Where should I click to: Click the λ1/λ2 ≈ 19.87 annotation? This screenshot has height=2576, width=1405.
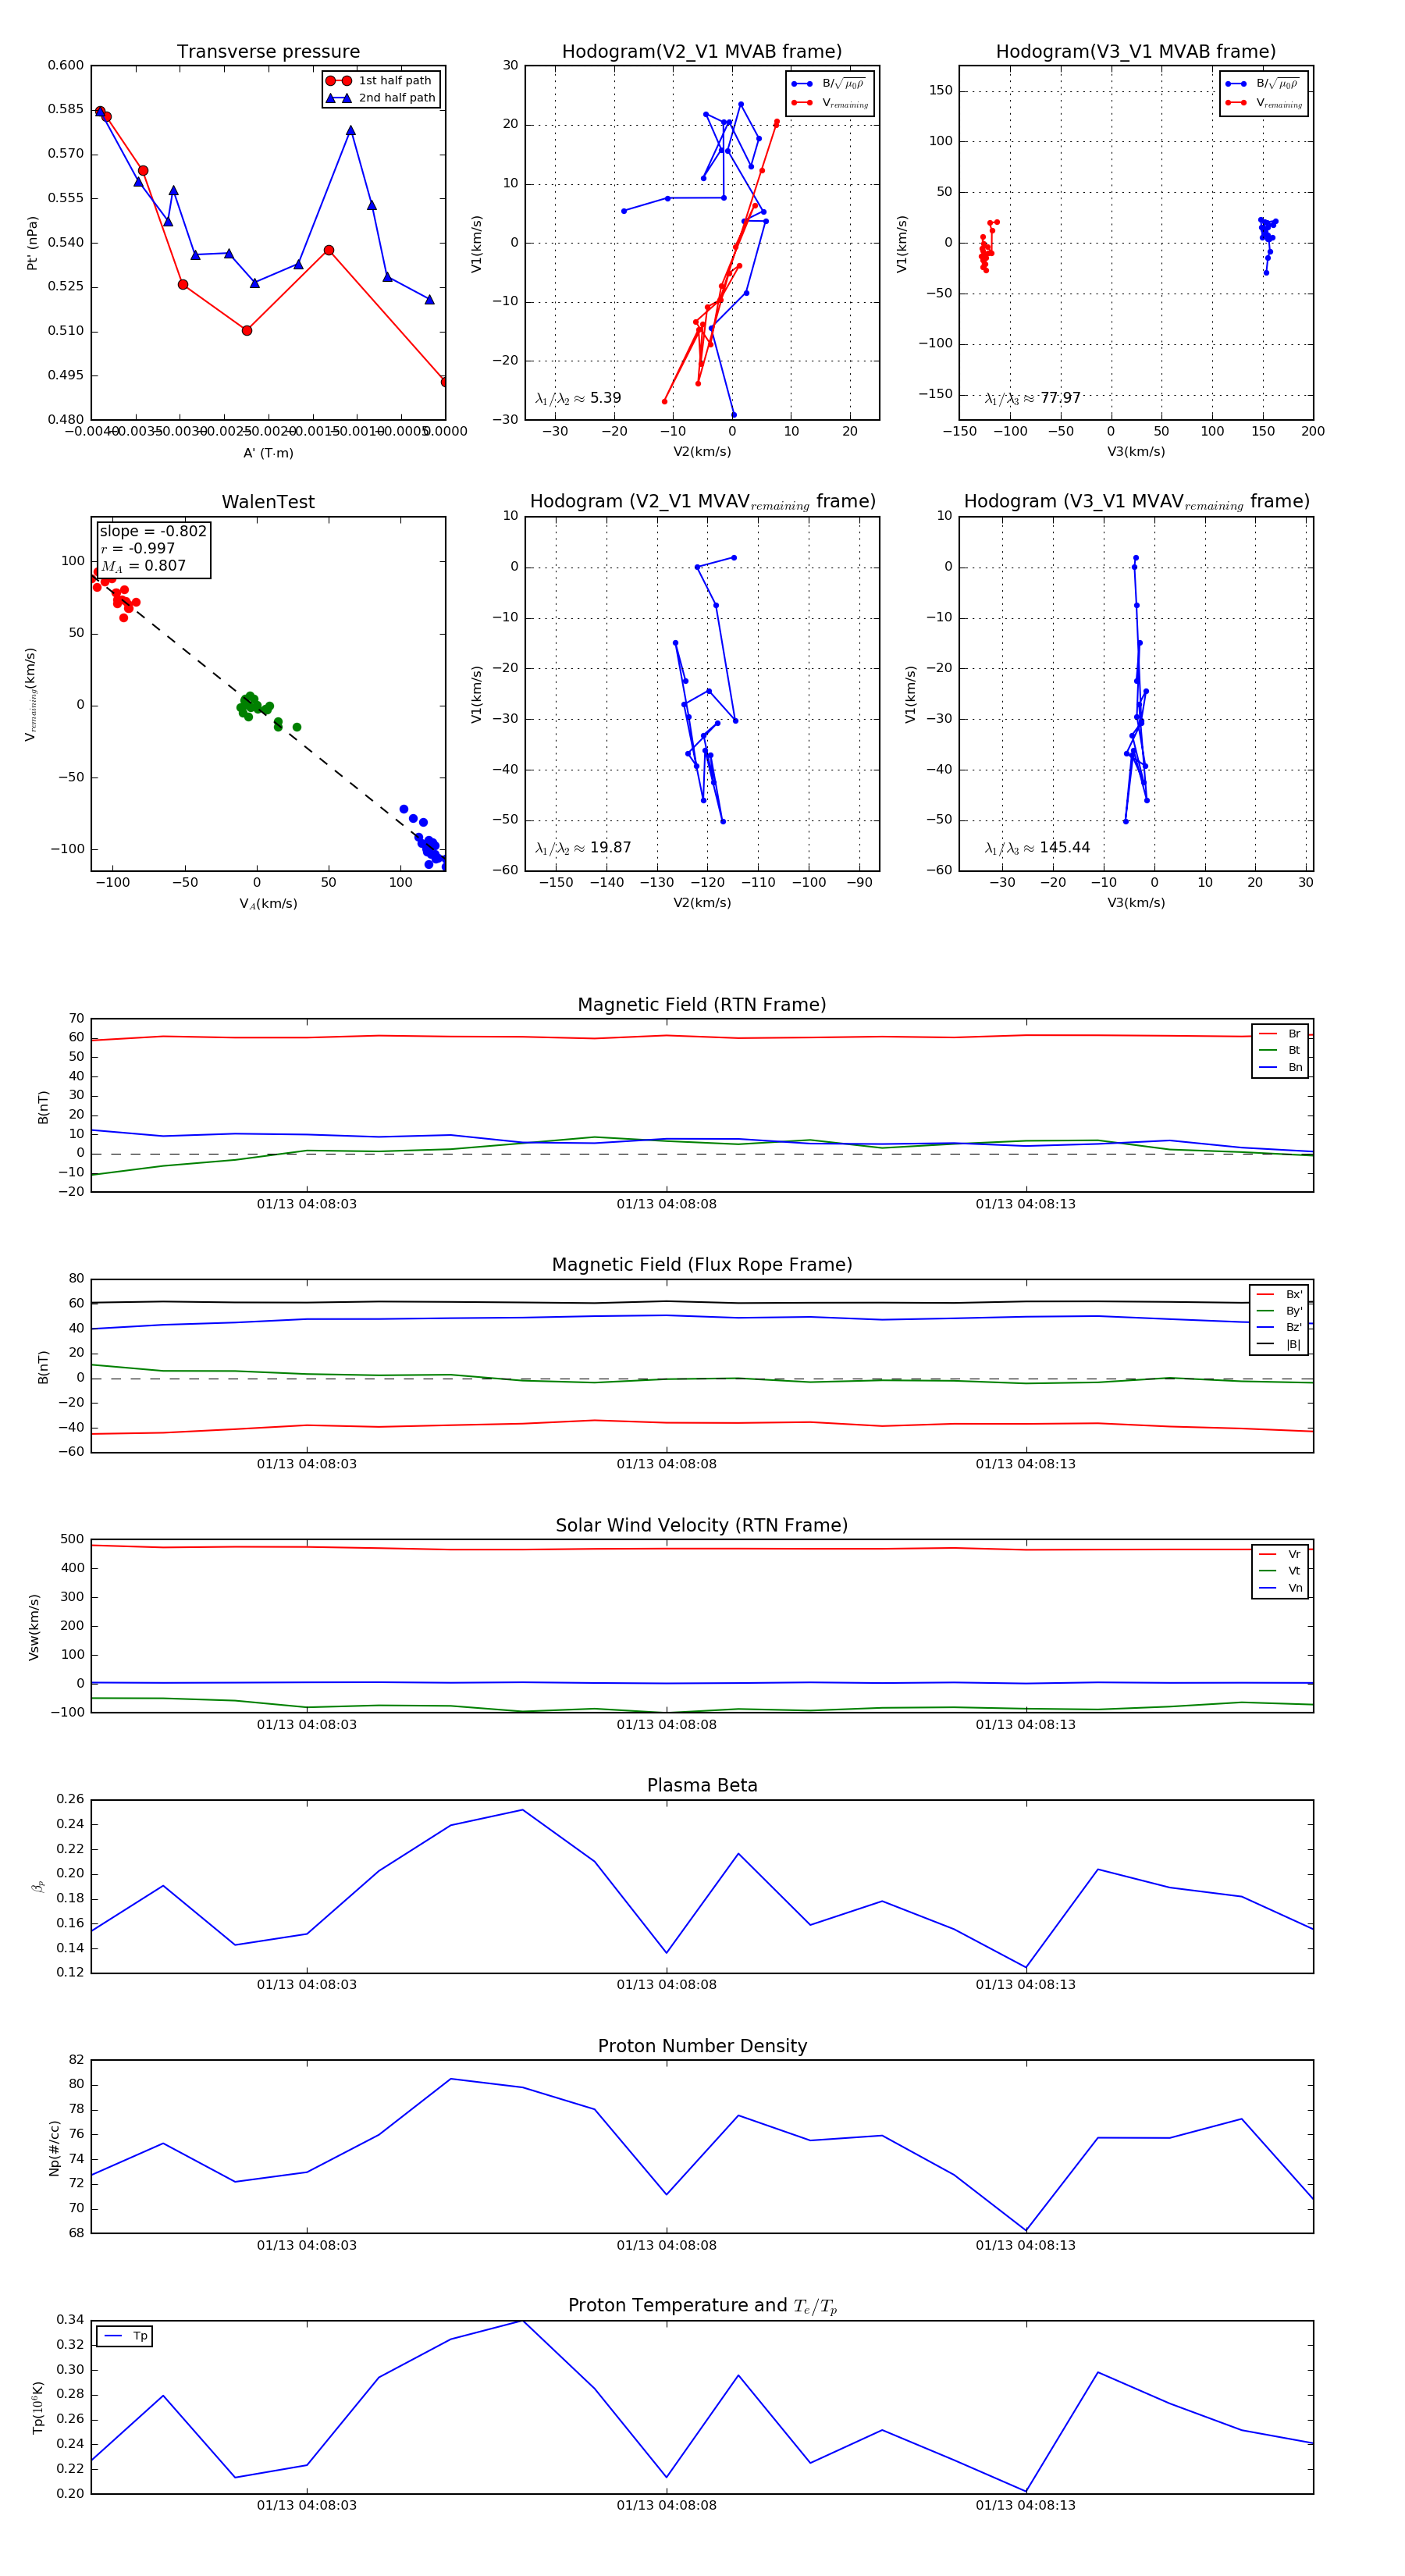tap(583, 848)
